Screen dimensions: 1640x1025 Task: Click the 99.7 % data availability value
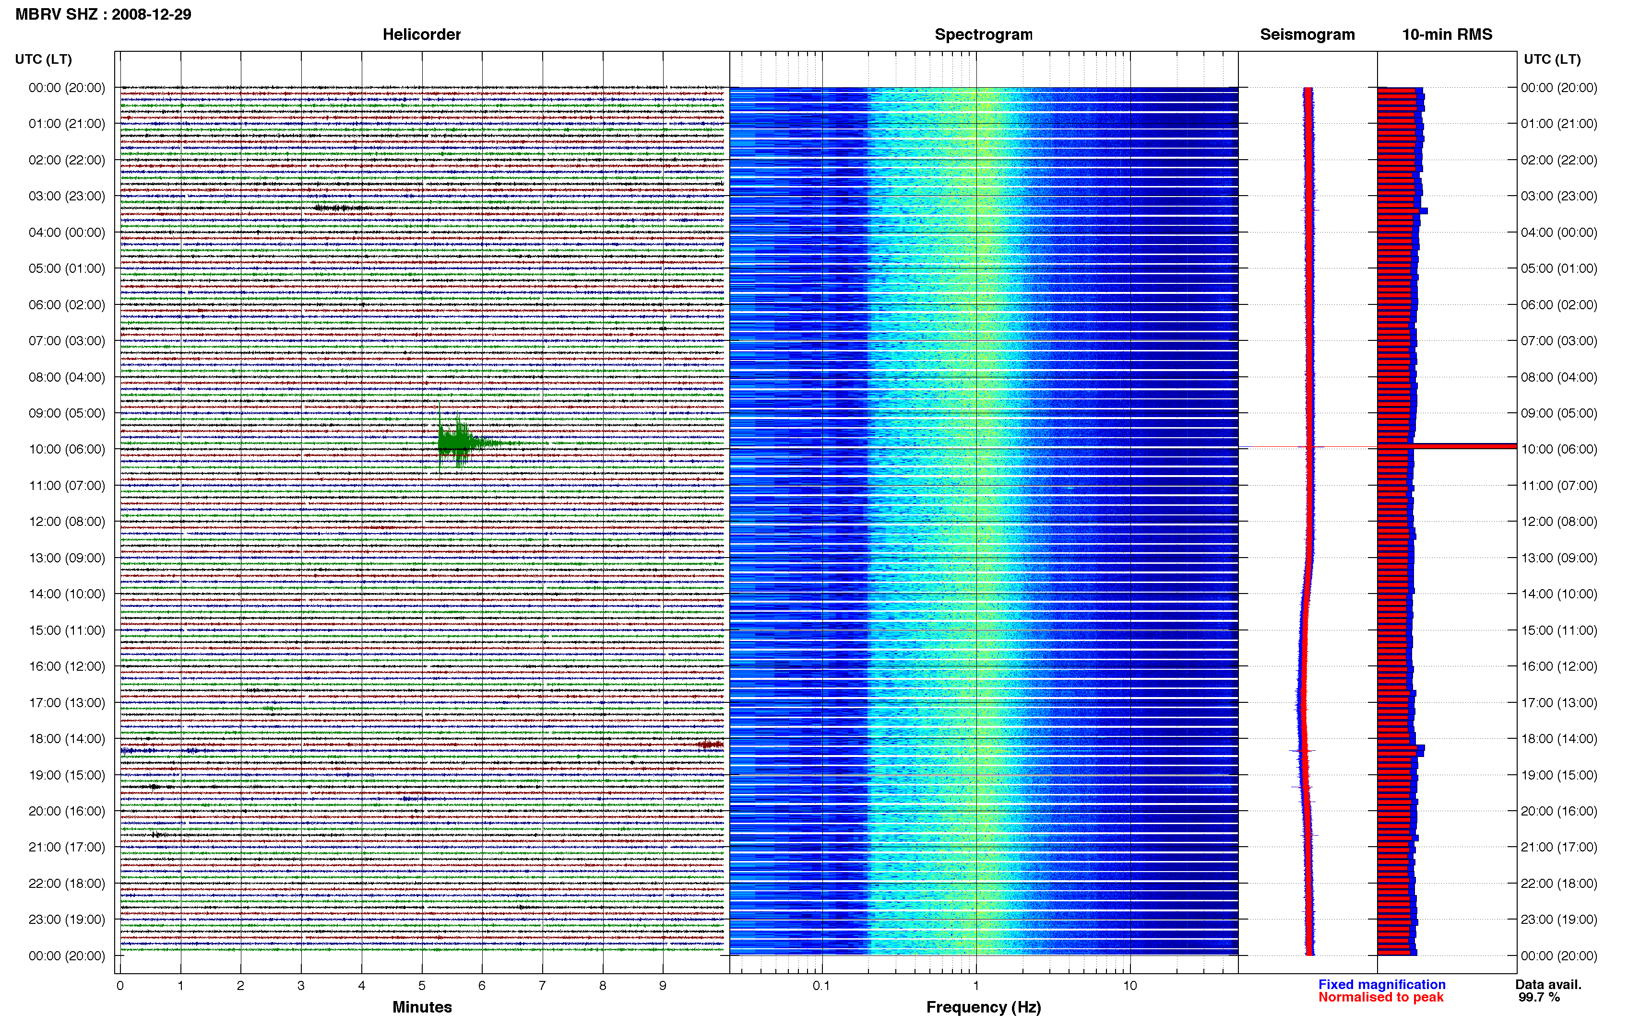(x=1539, y=997)
